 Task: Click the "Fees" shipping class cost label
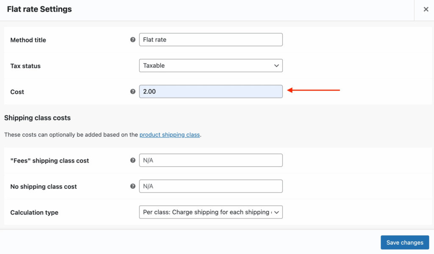(50, 161)
